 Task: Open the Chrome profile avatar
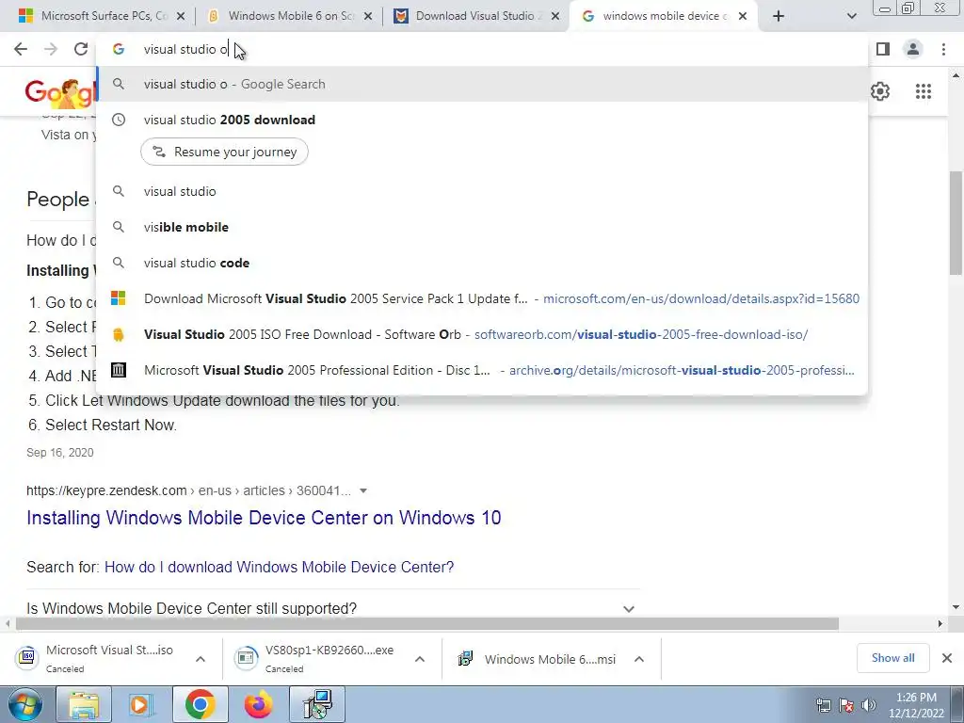click(913, 49)
